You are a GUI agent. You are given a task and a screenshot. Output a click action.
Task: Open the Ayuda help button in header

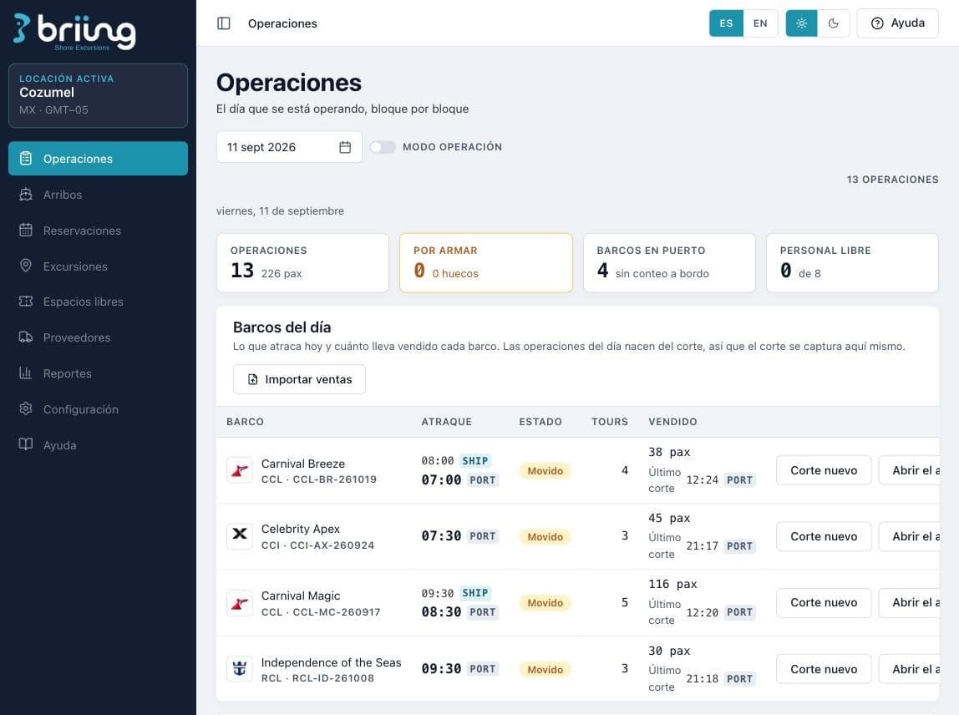click(x=897, y=23)
